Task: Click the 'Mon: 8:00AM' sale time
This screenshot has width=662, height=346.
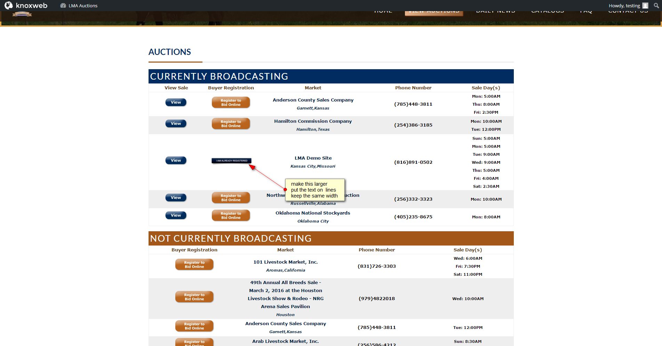Action: 486,217
